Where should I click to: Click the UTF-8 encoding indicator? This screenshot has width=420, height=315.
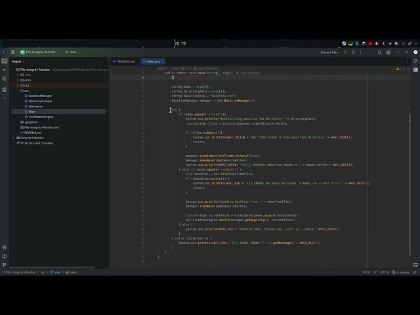385,272
